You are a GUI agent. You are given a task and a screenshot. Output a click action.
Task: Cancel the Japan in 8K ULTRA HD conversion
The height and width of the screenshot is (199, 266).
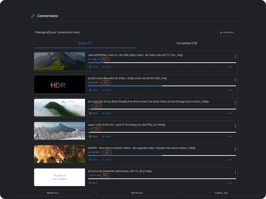[107, 136]
